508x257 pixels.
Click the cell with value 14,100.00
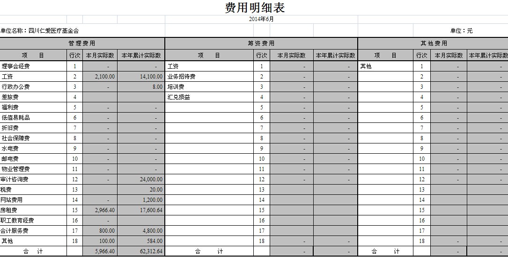[x=140, y=77]
